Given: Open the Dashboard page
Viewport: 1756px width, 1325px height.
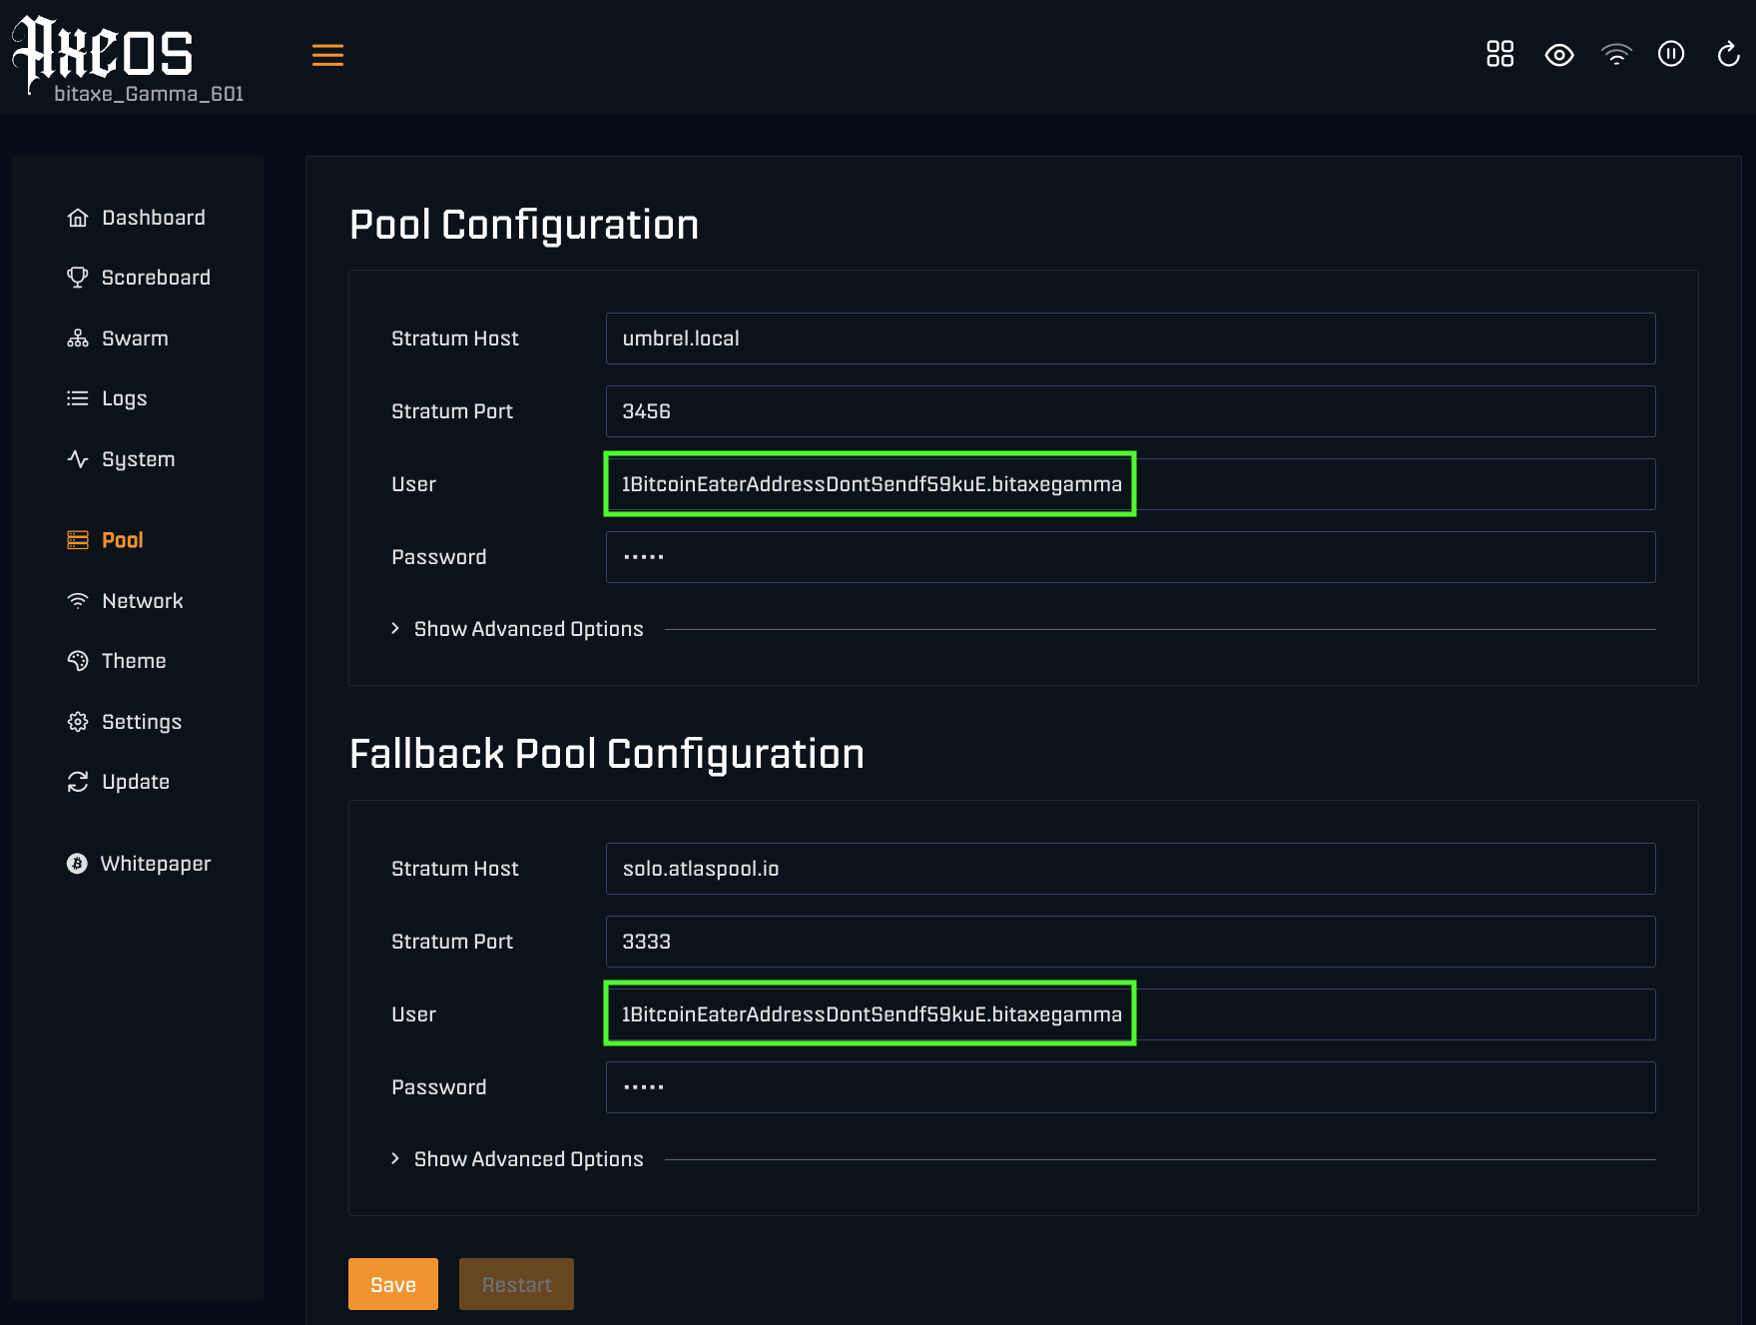Looking at the screenshot, I should point(137,218).
